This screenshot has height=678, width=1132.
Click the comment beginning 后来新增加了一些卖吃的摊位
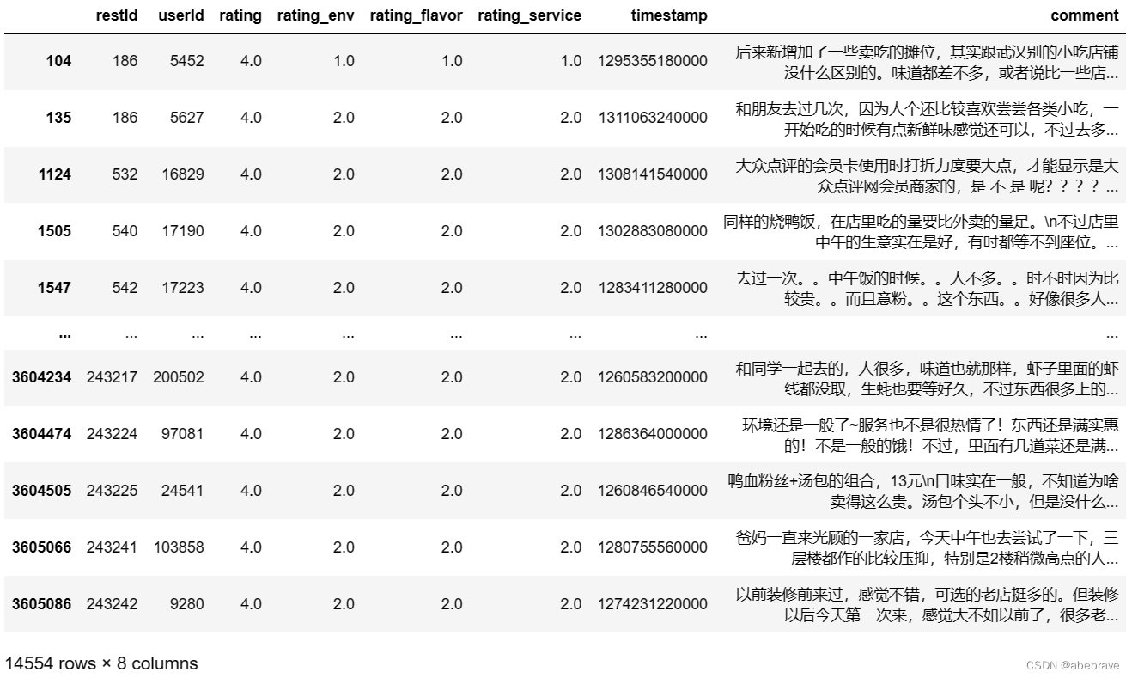click(x=927, y=62)
